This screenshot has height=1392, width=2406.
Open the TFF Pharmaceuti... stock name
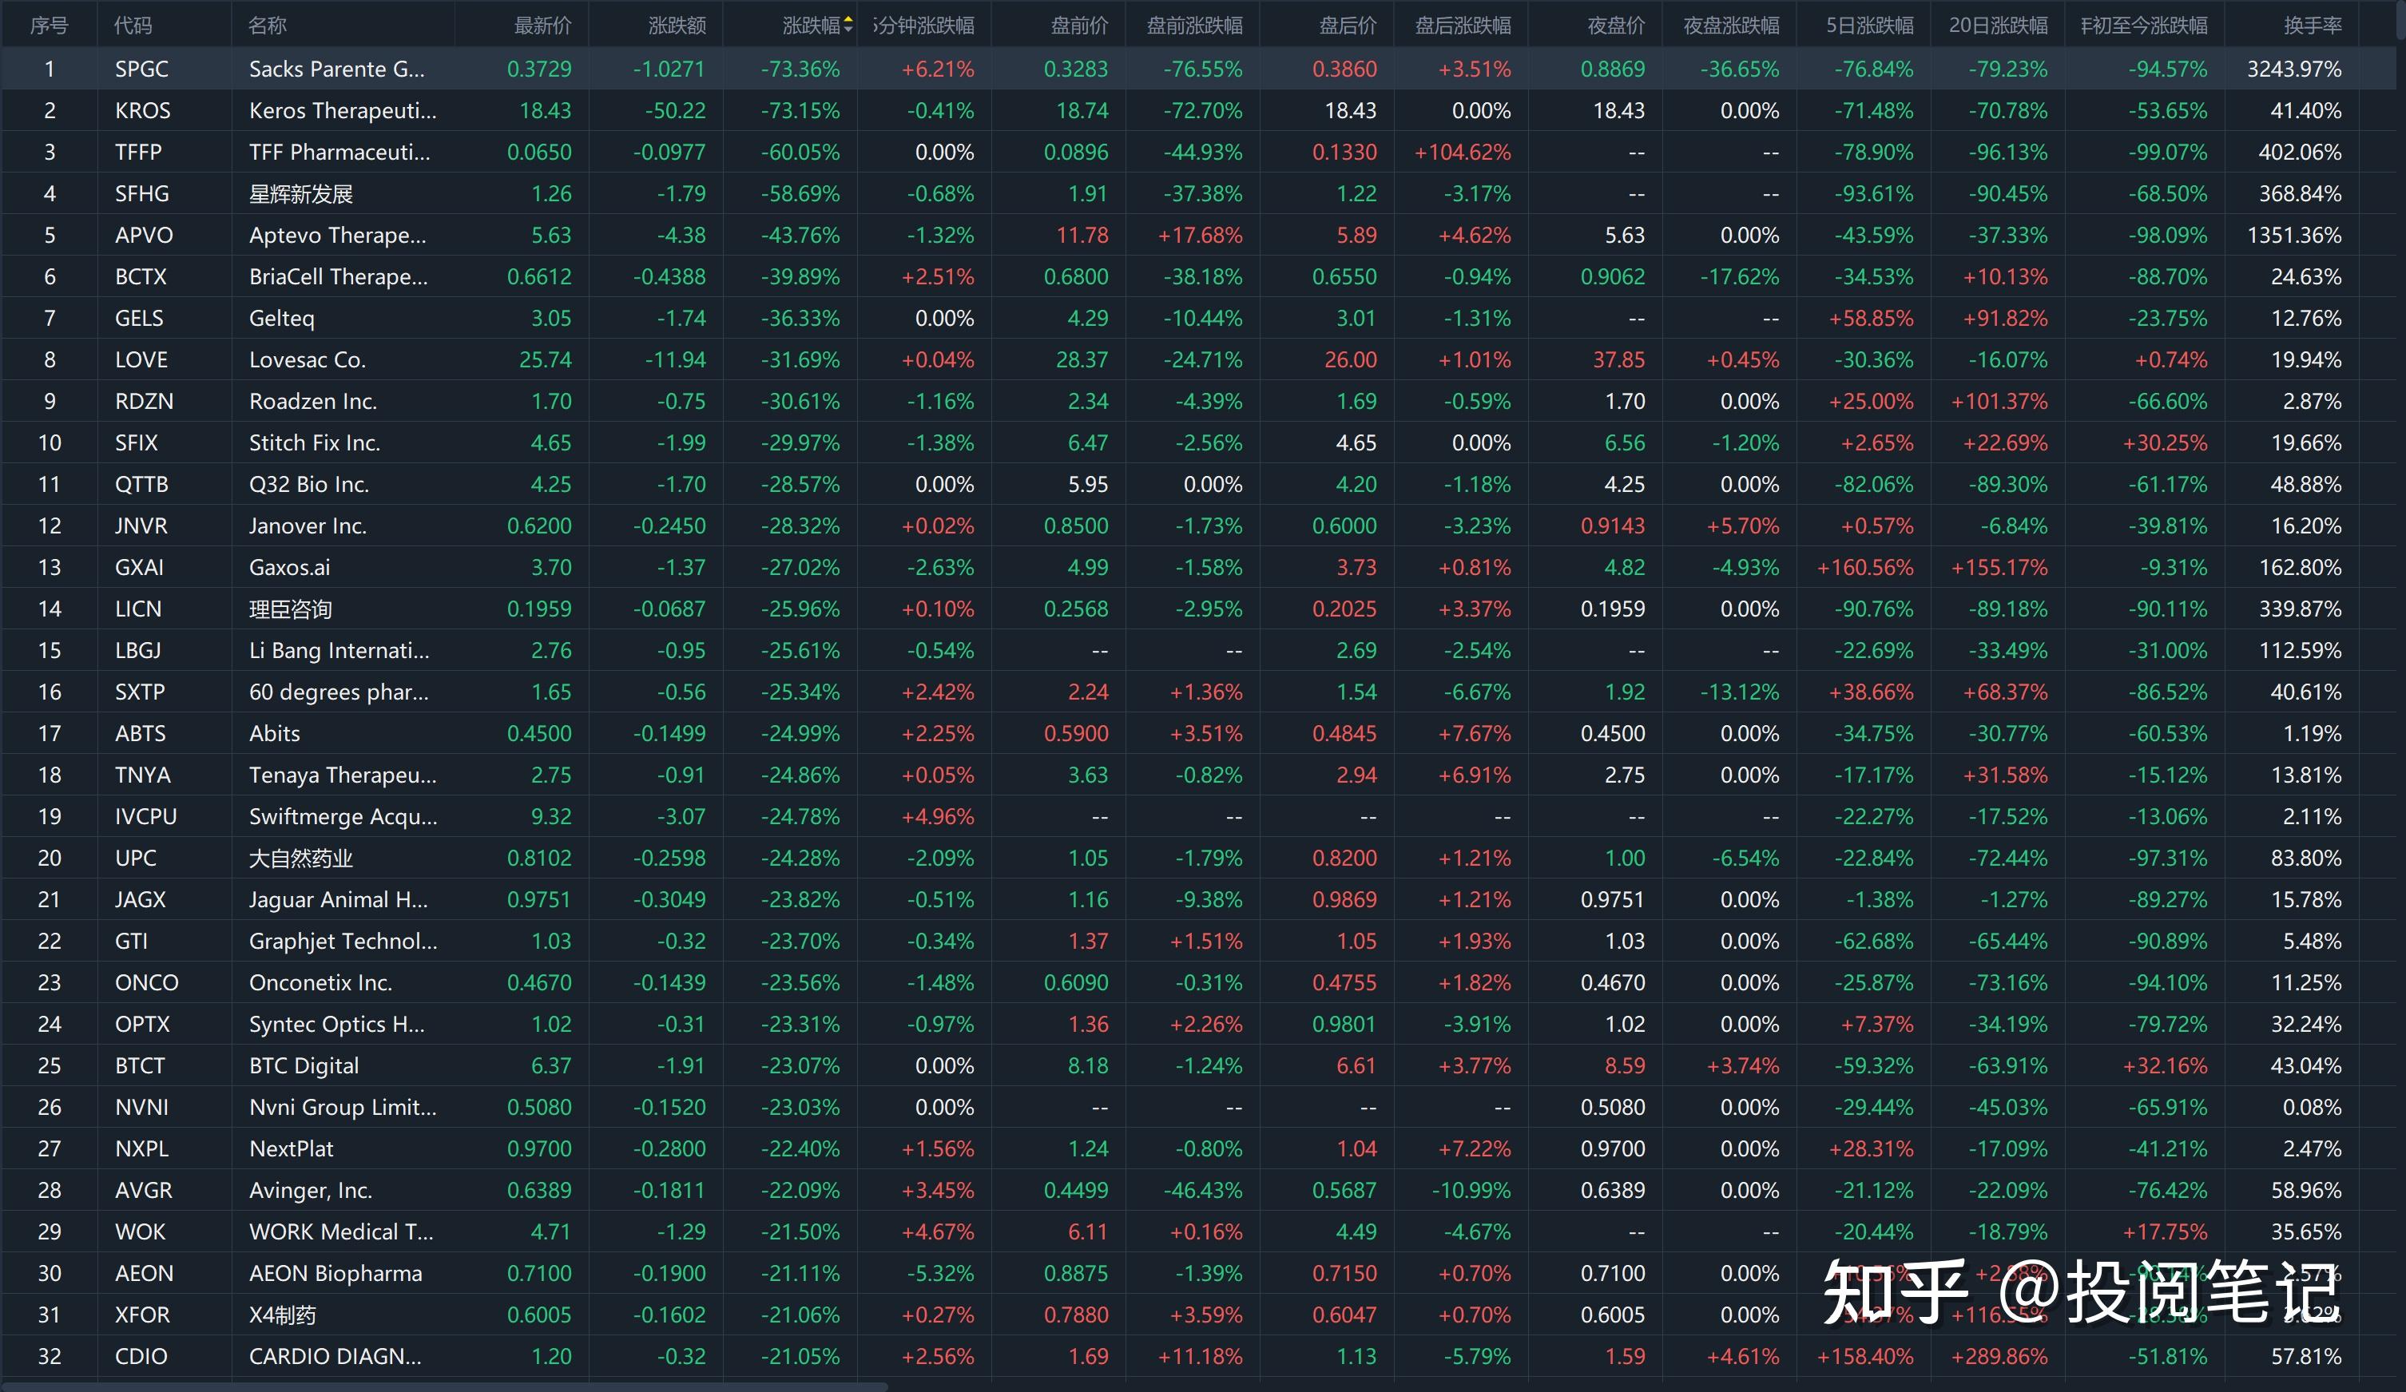click(x=340, y=152)
